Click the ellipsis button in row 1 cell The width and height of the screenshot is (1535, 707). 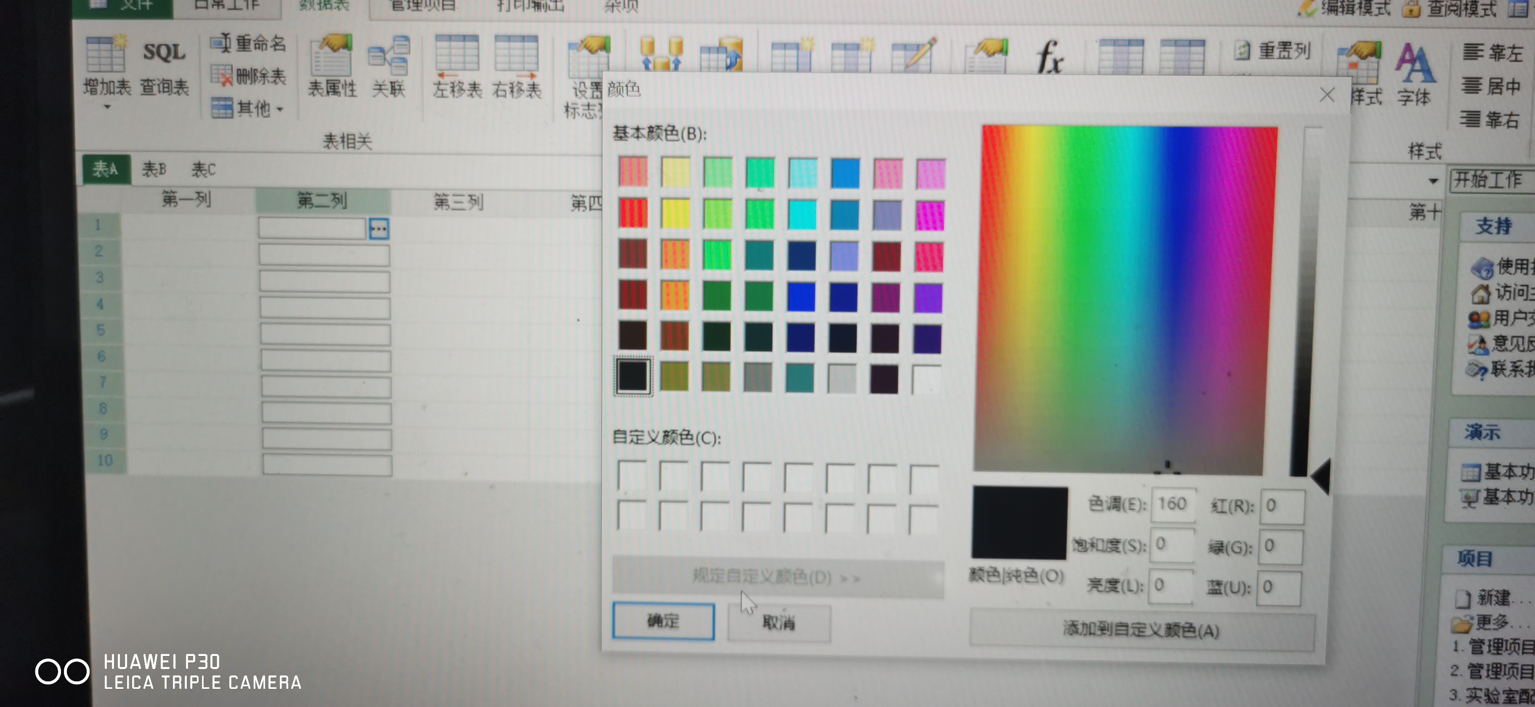coord(379,229)
